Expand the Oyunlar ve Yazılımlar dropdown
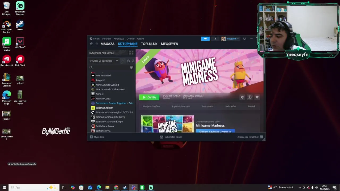 pyautogui.click(x=104, y=61)
